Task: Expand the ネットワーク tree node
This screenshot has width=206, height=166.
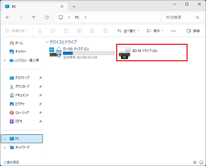Action: point(5,148)
